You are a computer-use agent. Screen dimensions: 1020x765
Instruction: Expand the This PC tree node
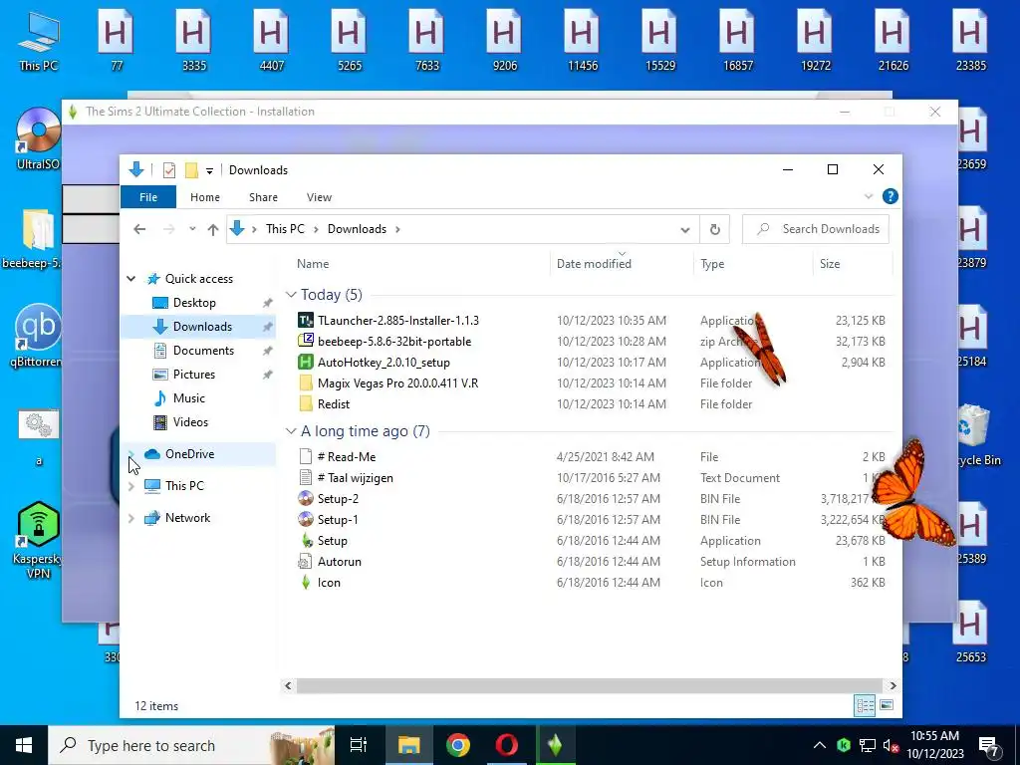coord(130,486)
